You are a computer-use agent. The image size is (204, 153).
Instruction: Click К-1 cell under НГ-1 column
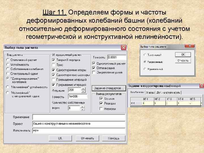[x=148, y=103]
